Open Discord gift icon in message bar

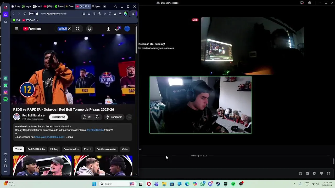(300, 173)
